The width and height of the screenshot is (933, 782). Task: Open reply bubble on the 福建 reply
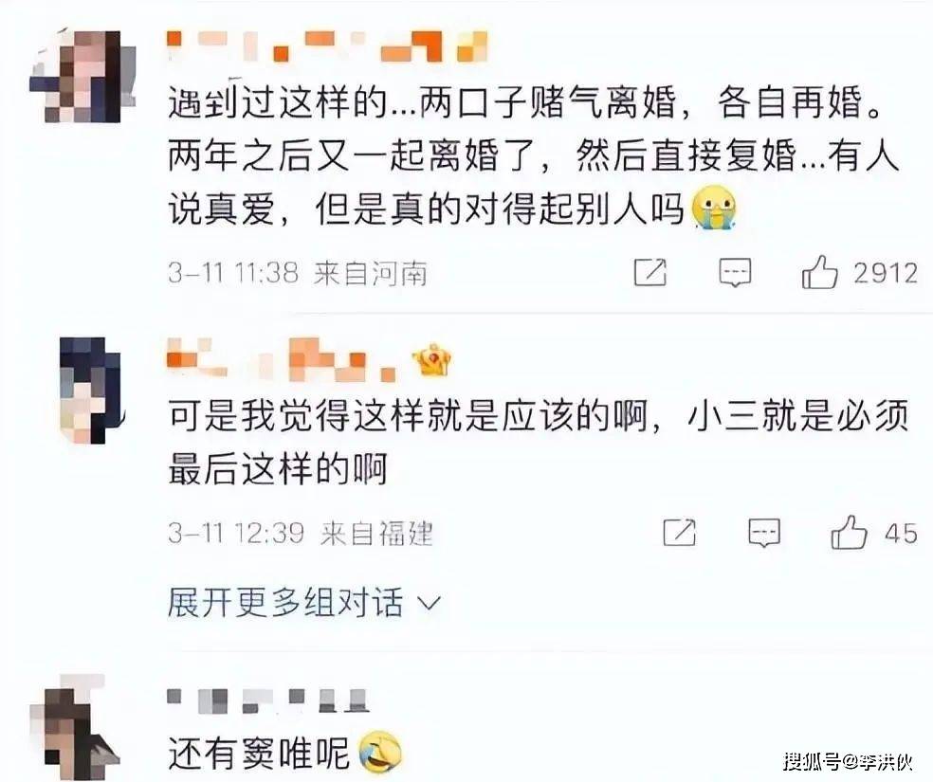point(764,533)
